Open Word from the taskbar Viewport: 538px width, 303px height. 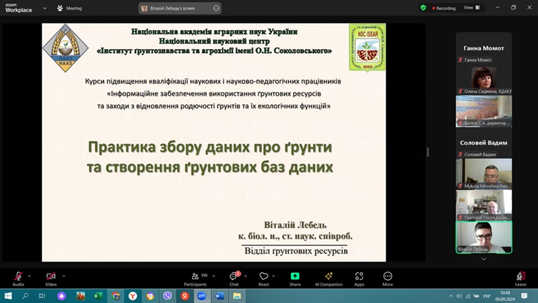point(220,296)
